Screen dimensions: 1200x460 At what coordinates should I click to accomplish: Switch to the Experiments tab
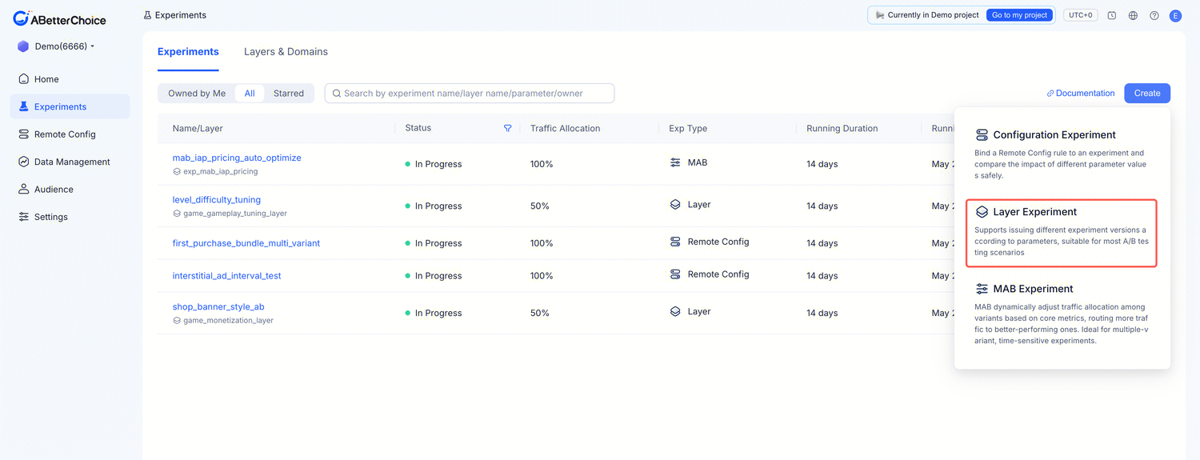click(188, 52)
